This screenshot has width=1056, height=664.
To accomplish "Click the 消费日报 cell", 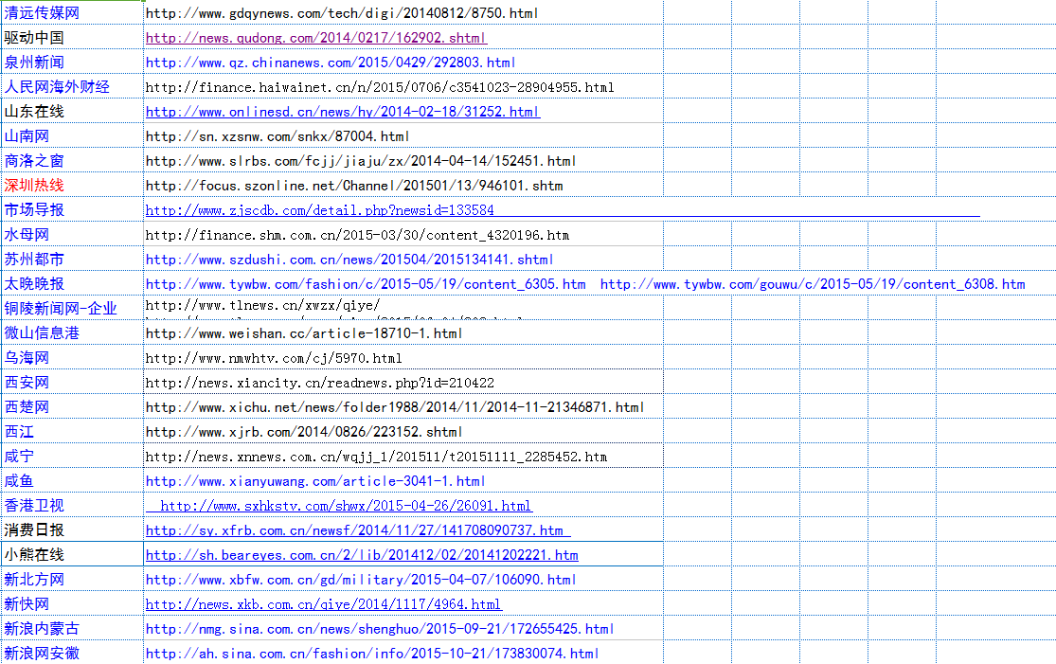I will [72, 530].
